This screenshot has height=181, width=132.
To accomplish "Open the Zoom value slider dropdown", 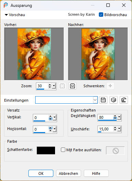I will [x=54, y=86].
